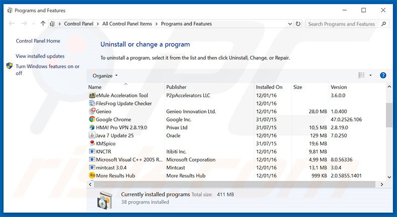The height and width of the screenshot is (217, 397).
Task: Click the eMule Acceleration Tool icon
Action: [x=92, y=95]
